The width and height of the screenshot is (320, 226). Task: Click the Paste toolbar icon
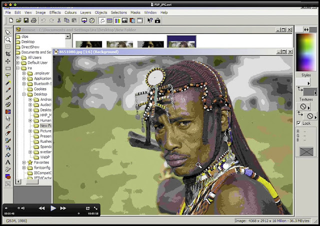point(74,20)
